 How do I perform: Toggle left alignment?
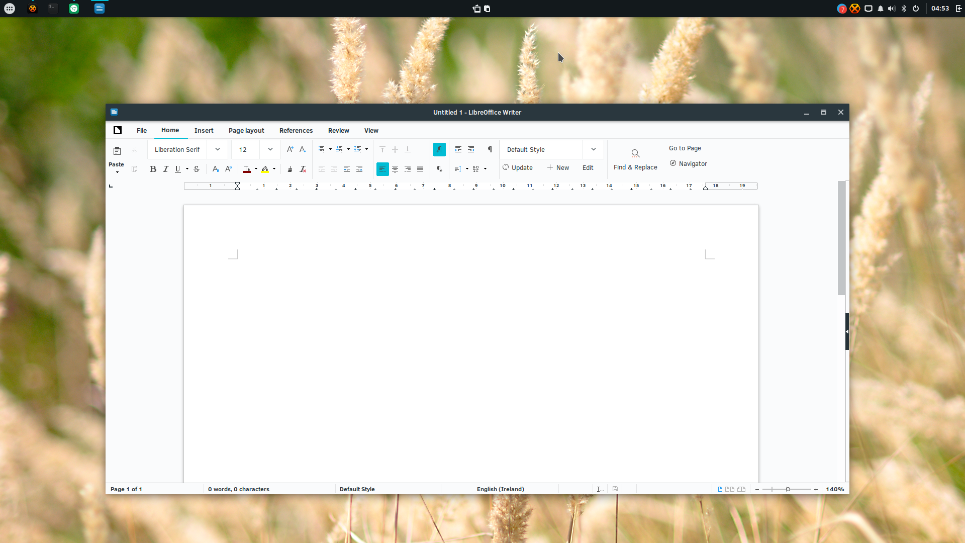click(382, 169)
